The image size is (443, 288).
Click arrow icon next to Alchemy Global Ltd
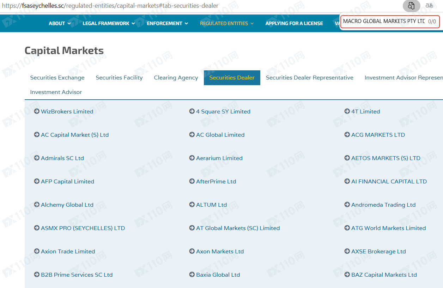coord(37,205)
